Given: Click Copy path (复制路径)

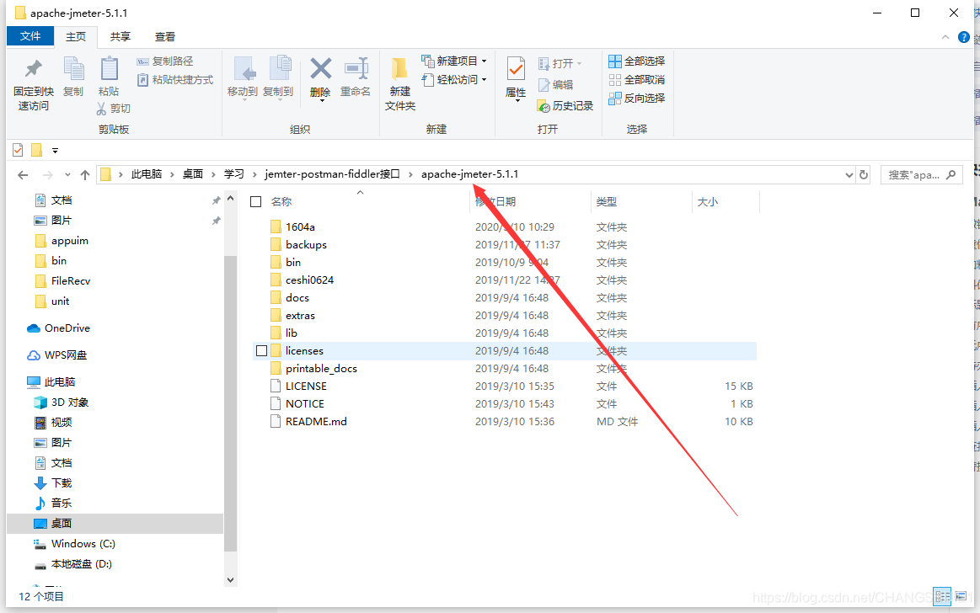Looking at the screenshot, I should (165, 61).
